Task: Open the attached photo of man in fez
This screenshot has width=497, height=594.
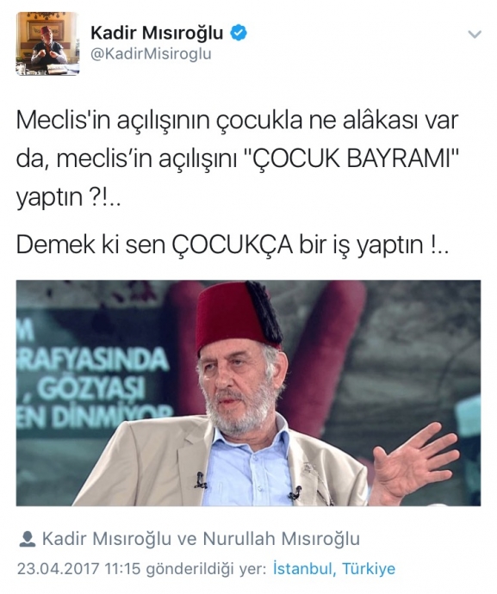Action: pyautogui.click(x=248, y=393)
